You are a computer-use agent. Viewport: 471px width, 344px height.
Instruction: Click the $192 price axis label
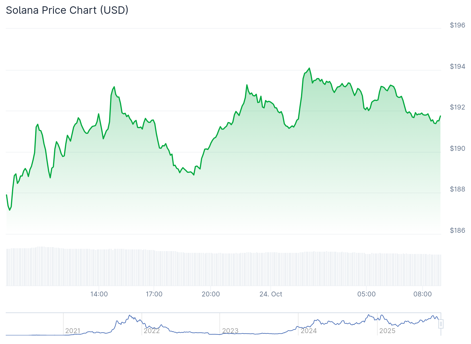pyautogui.click(x=458, y=107)
